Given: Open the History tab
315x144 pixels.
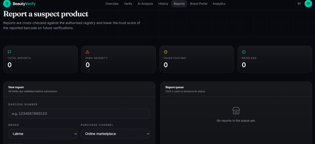Looking at the screenshot, I should coord(163,4).
